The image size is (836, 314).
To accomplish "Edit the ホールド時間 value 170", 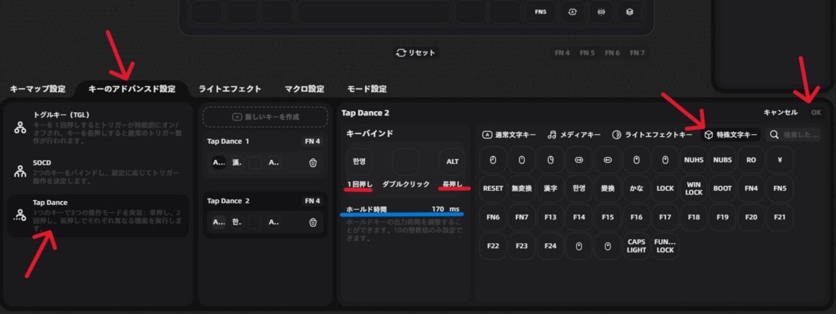I will point(438,209).
